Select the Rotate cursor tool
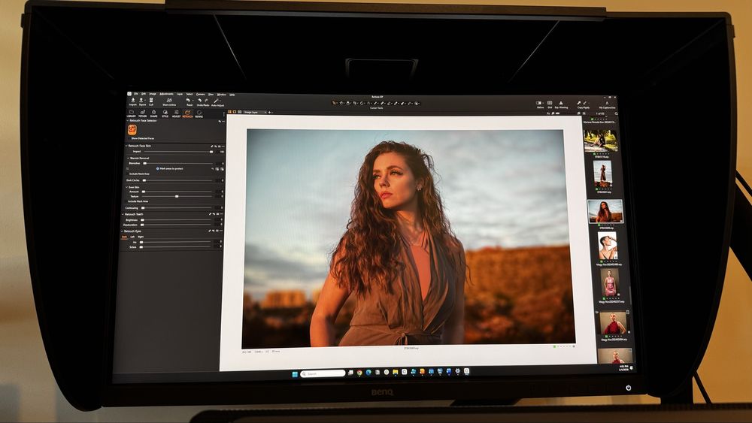Viewport: 752px width, 423px height. click(x=362, y=103)
